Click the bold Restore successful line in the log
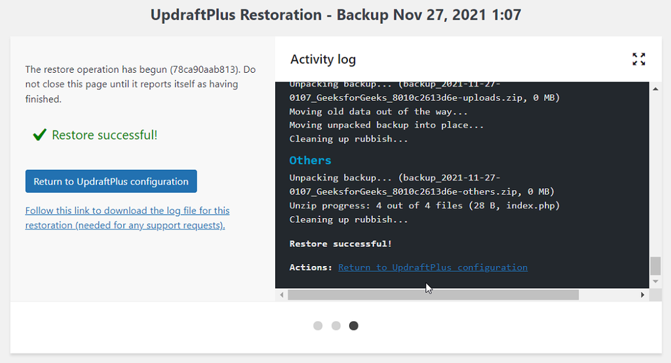The height and width of the screenshot is (363, 671). point(341,244)
